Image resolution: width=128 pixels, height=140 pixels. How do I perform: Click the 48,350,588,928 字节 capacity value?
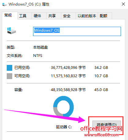[x=68, y=90]
